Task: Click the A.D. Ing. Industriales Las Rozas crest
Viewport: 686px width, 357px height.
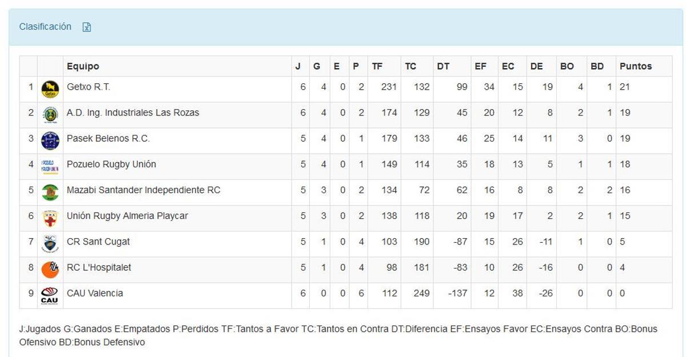Action: pos(49,113)
